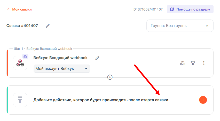Open Помощь по разделу help button
Viewport: 220px width, 121px height.
coord(190,9)
